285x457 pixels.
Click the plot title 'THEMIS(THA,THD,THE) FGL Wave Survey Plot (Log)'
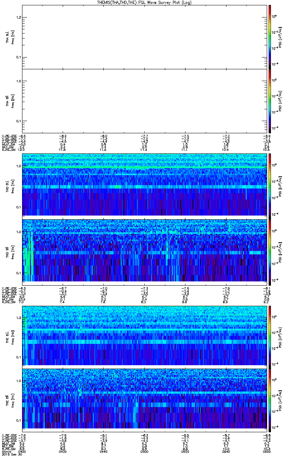(x=144, y=2)
